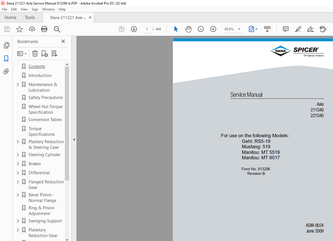
Task: Close the Bookmarks panel
Action: point(63,41)
